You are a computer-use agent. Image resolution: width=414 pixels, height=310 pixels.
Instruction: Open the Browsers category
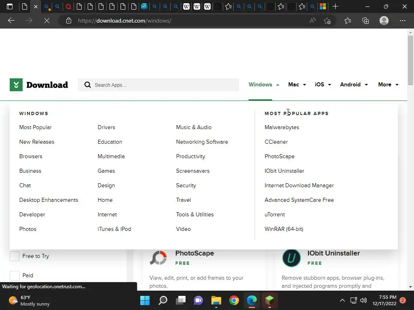[x=31, y=156]
